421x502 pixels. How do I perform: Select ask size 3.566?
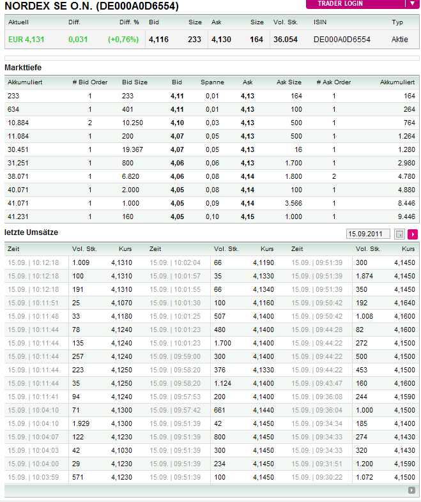pos(294,203)
